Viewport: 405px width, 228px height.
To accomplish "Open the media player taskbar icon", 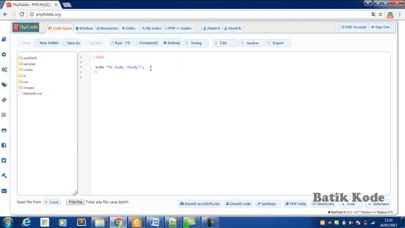I will tap(63, 222).
